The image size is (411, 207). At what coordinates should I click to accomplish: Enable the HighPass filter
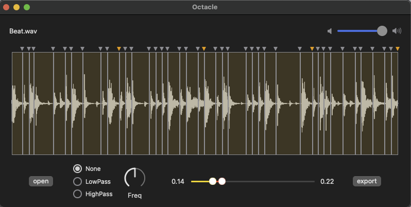click(78, 194)
